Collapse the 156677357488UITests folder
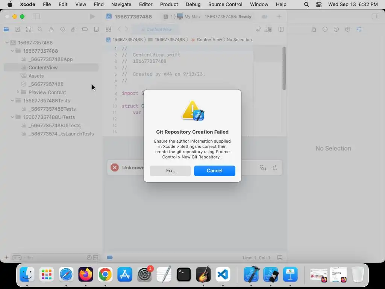The image size is (385, 289). [12, 117]
